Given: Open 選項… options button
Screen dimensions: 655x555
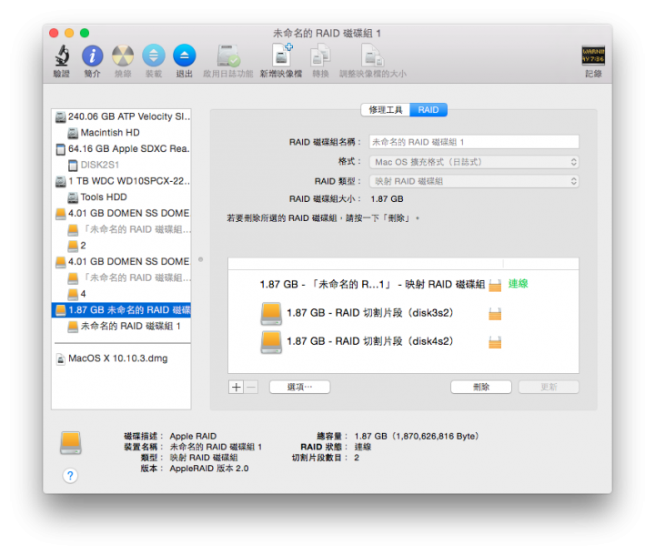Looking at the screenshot, I should (299, 387).
